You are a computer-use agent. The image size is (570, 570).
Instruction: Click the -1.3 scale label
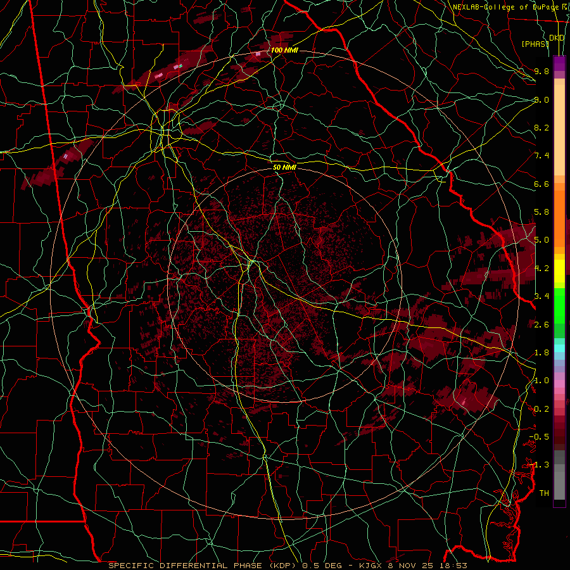539,465
